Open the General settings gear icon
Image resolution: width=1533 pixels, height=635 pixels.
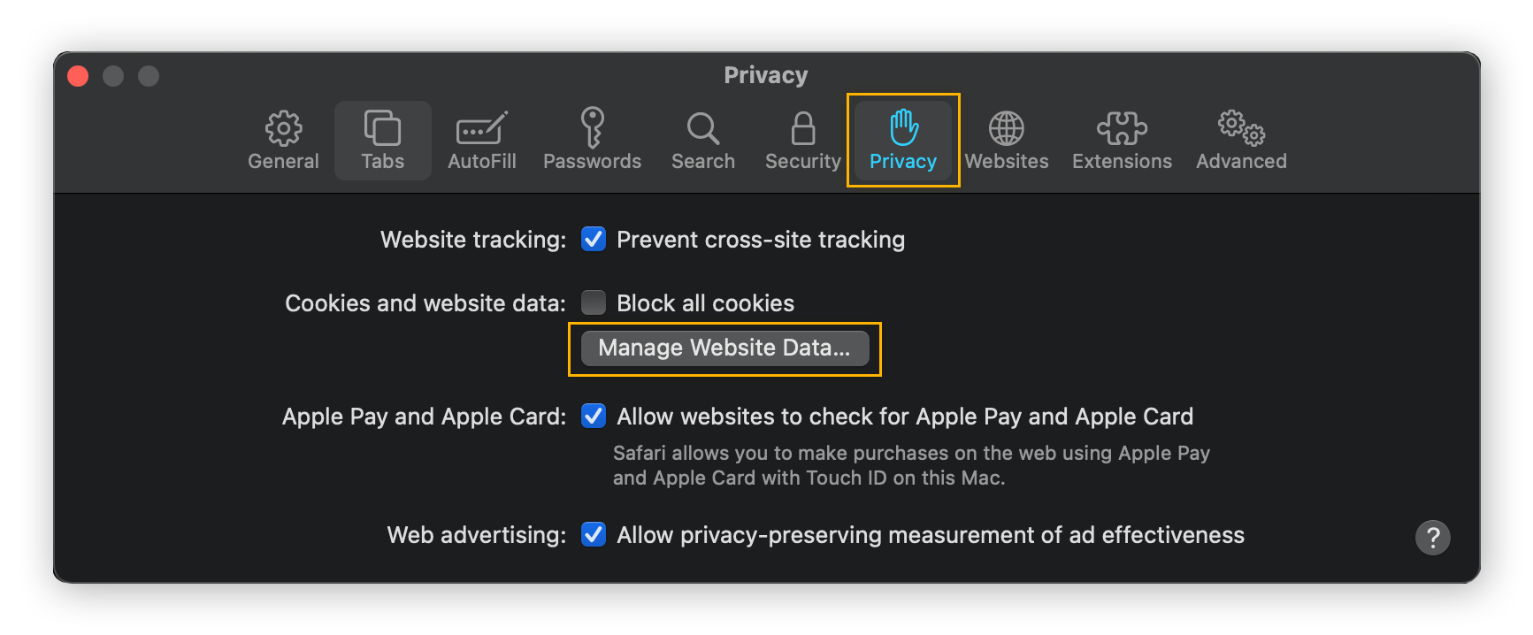click(x=283, y=140)
